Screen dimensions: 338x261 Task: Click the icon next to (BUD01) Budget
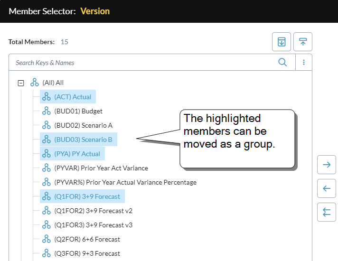(47, 111)
